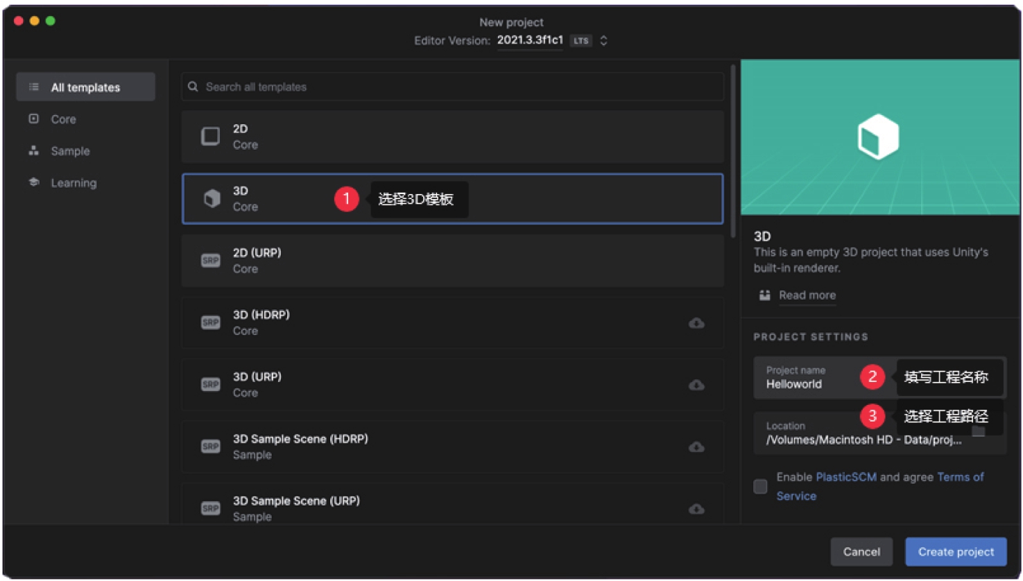The image size is (1023, 581).
Task: Select the 3D Sample Scene (HDRP) template
Action: pos(452,446)
